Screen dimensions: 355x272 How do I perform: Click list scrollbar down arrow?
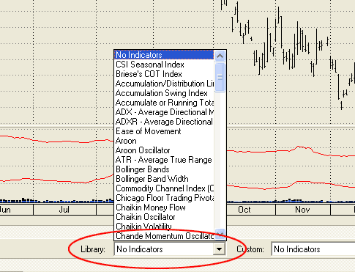(220, 235)
